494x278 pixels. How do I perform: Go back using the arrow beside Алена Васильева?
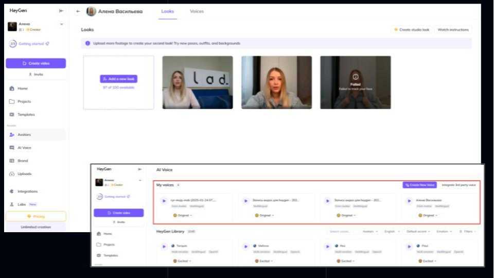(x=78, y=11)
